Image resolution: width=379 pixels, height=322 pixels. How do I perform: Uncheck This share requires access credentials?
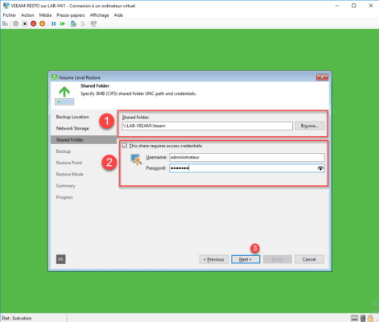click(125, 146)
